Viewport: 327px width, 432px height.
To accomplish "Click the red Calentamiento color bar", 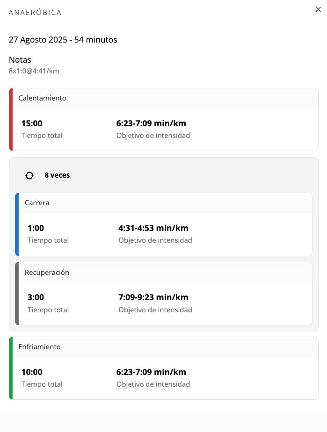I will pos(11,119).
